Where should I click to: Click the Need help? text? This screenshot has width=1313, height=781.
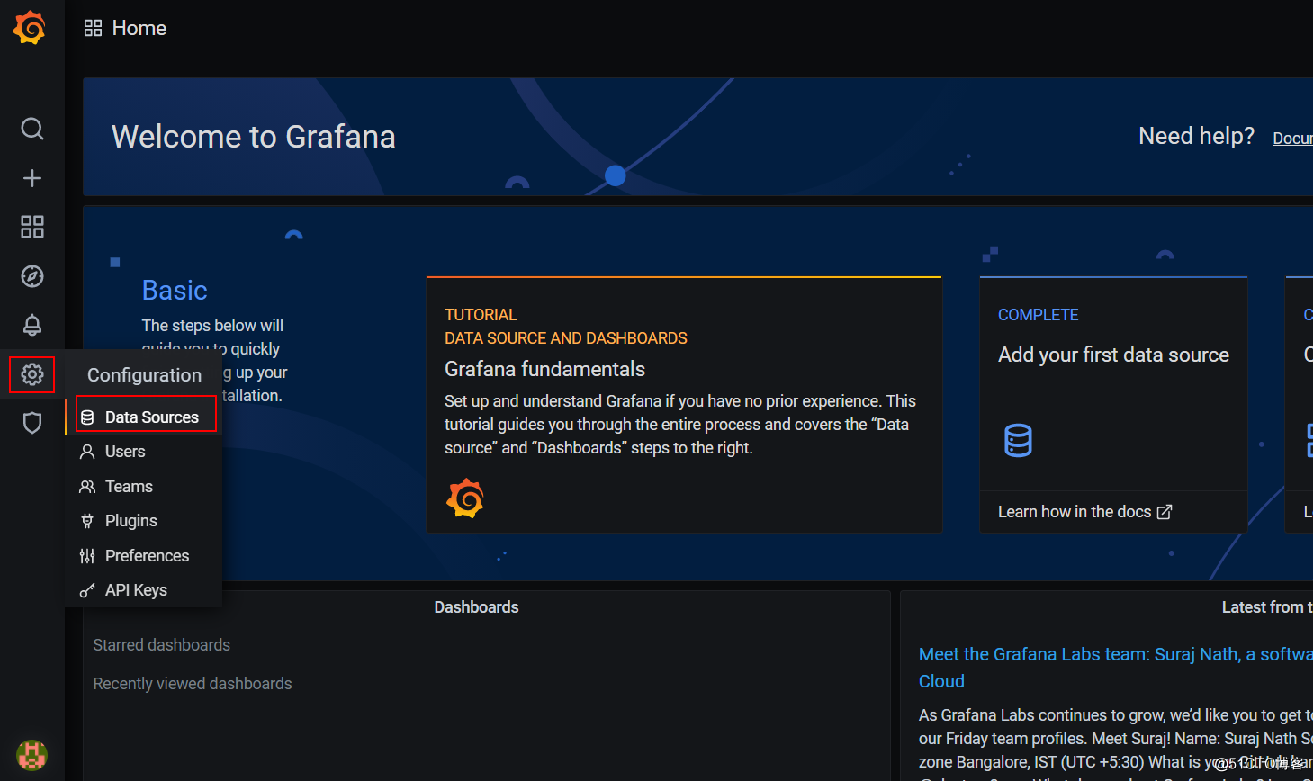[1196, 136]
